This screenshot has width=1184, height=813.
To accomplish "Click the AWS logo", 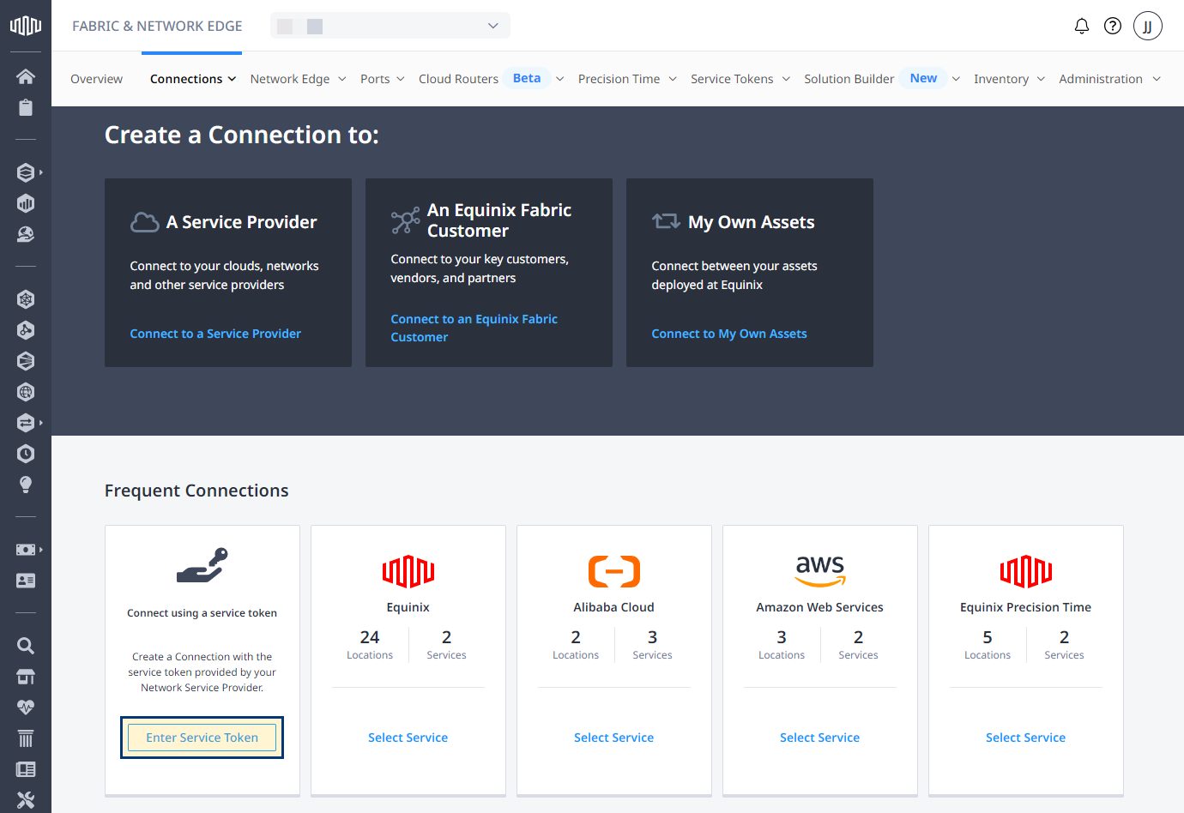I will click(x=820, y=570).
